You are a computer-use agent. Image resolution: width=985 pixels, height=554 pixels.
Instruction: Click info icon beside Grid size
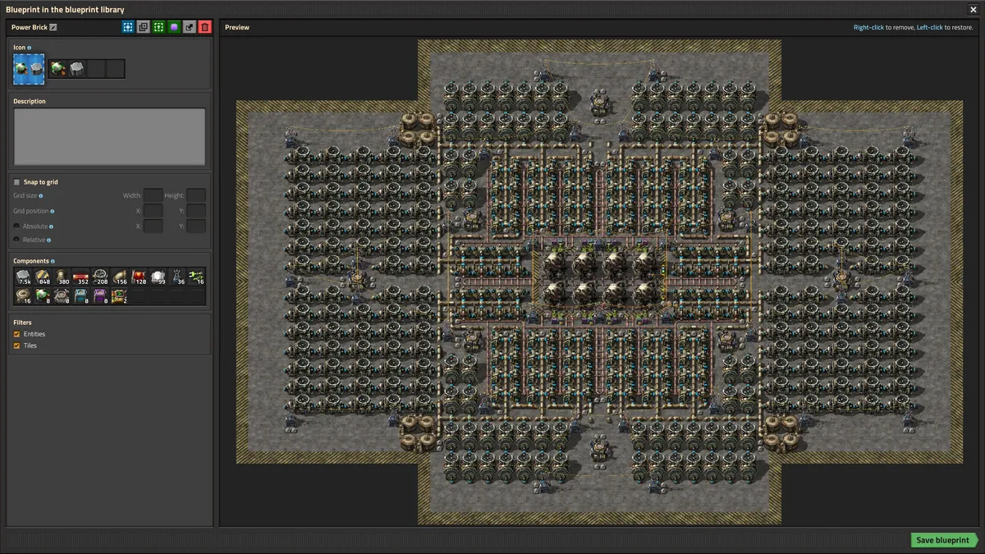click(41, 195)
